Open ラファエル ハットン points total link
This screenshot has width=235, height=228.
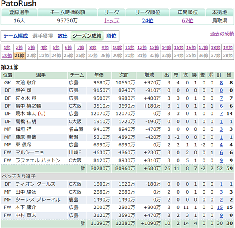tap(221, 160)
